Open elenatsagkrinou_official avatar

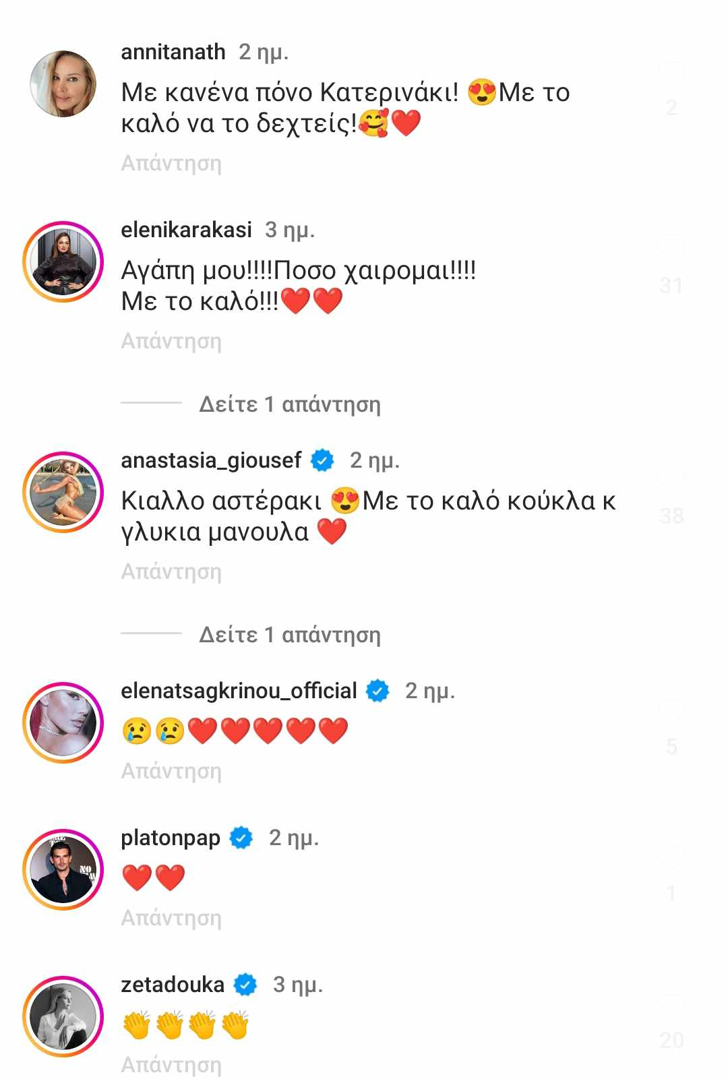tap(63, 722)
